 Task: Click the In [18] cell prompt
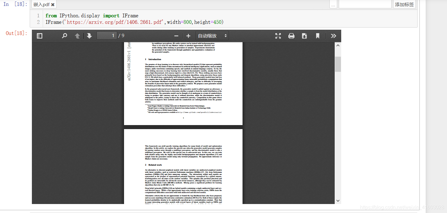(15, 4)
